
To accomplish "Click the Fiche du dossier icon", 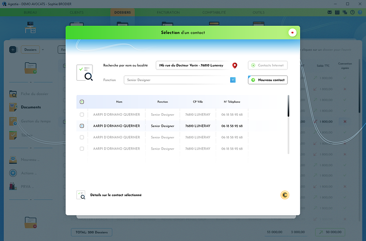I will [x=13, y=94].
